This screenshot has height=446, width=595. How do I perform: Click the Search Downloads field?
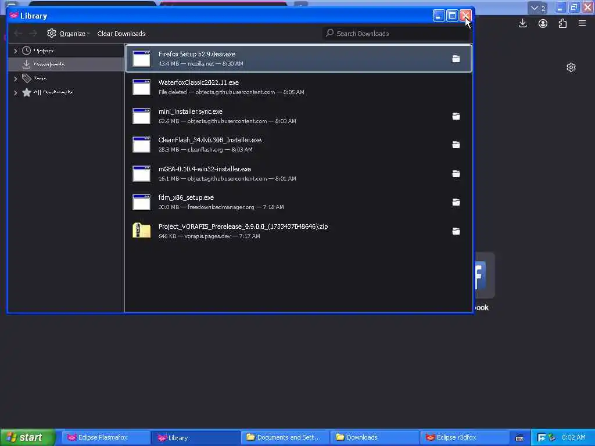tap(396, 33)
